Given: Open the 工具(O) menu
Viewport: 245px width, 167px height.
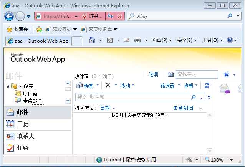Looking at the screenshot, I should 213,40.
